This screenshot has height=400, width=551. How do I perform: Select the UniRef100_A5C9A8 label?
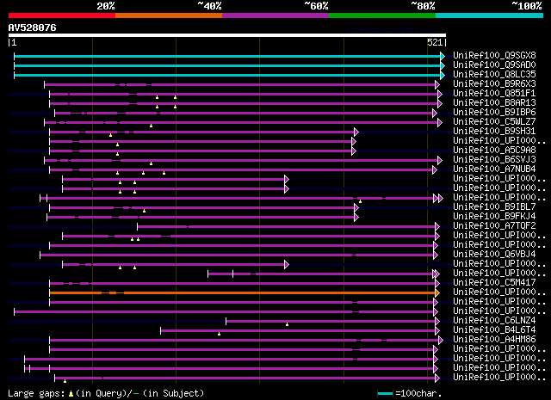point(494,151)
